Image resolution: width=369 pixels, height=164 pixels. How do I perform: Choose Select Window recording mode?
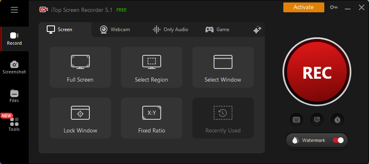tap(223, 67)
